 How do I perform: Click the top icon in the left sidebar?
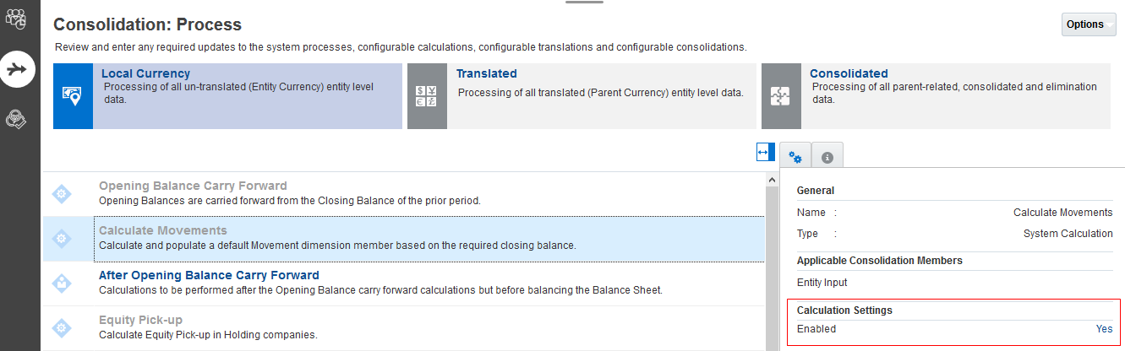tap(17, 18)
